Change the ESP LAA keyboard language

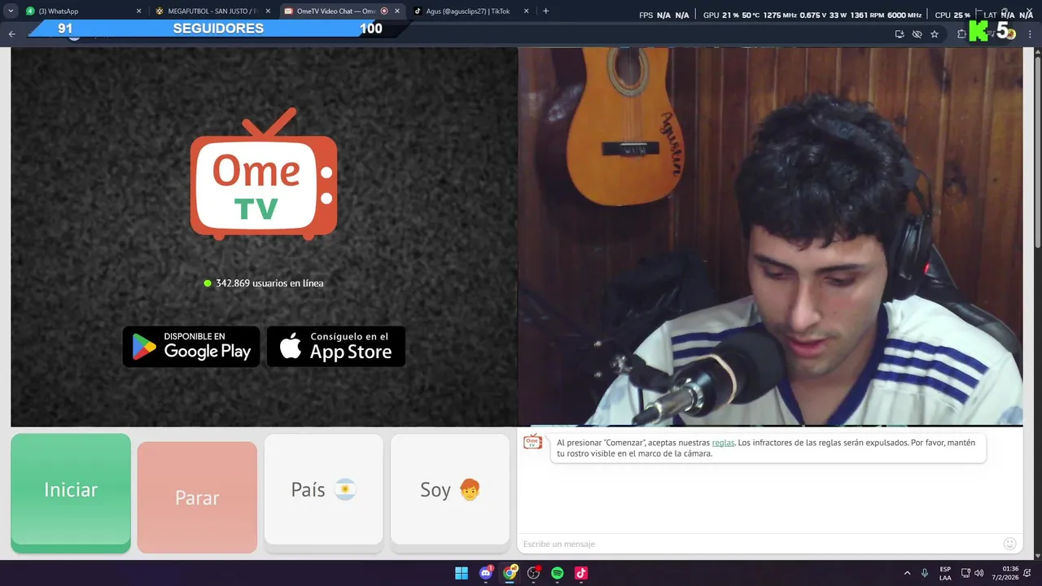[x=945, y=573]
